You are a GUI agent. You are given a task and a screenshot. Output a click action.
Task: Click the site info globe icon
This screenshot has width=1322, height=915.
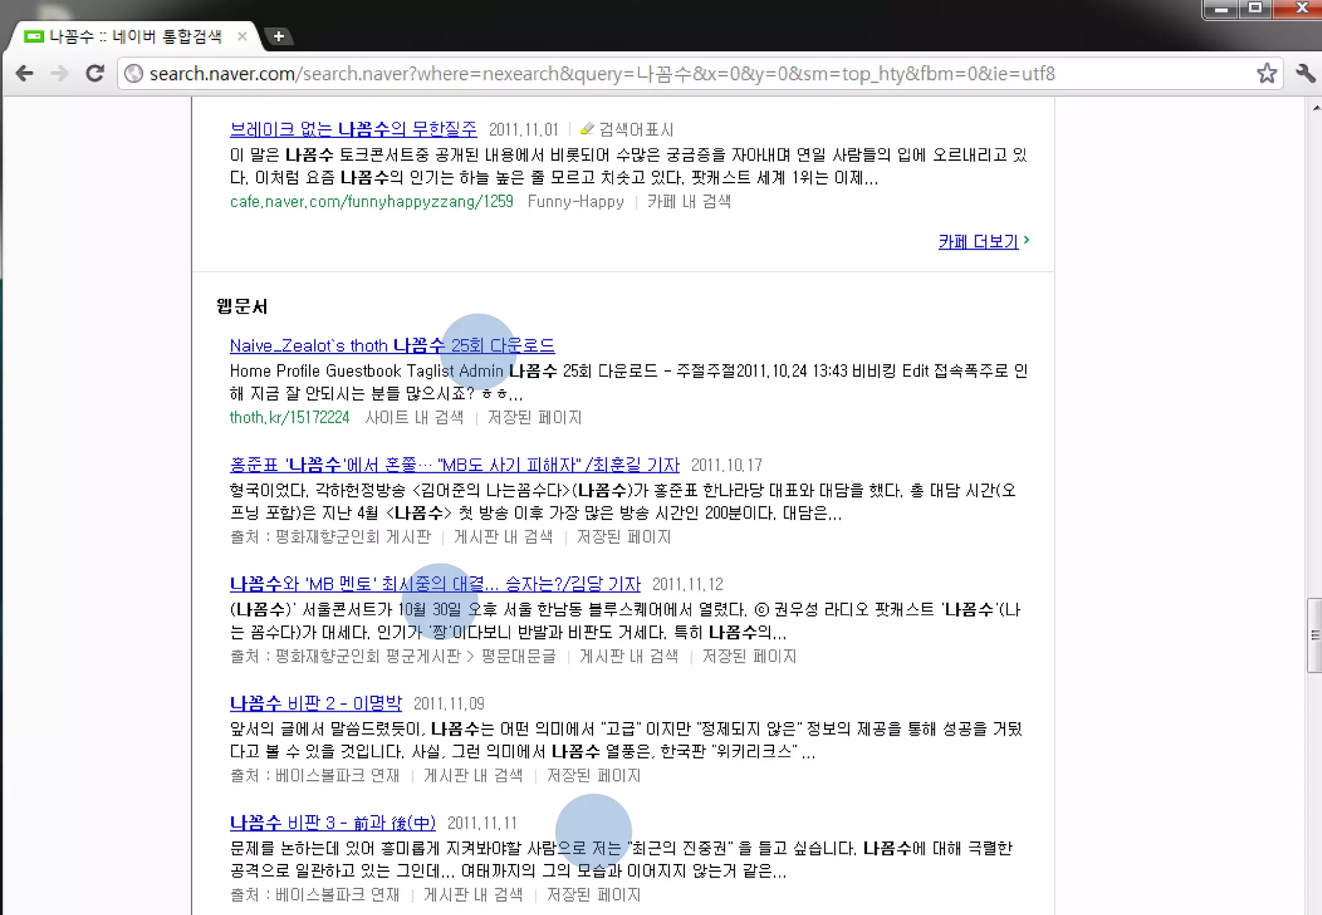tap(134, 74)
